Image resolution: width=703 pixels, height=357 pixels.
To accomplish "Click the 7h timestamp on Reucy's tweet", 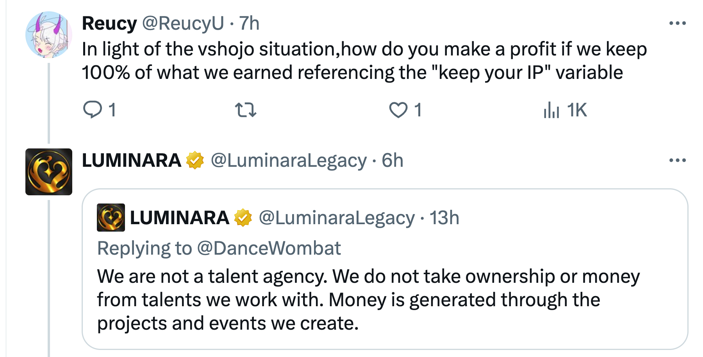I will coord(249,23).
